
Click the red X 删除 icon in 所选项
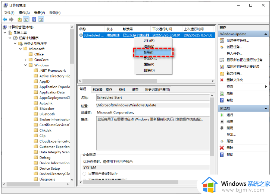(222, 148)
